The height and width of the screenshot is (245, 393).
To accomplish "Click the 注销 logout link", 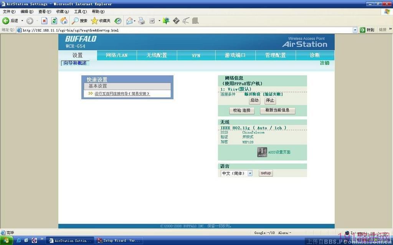I will point(325,63).
